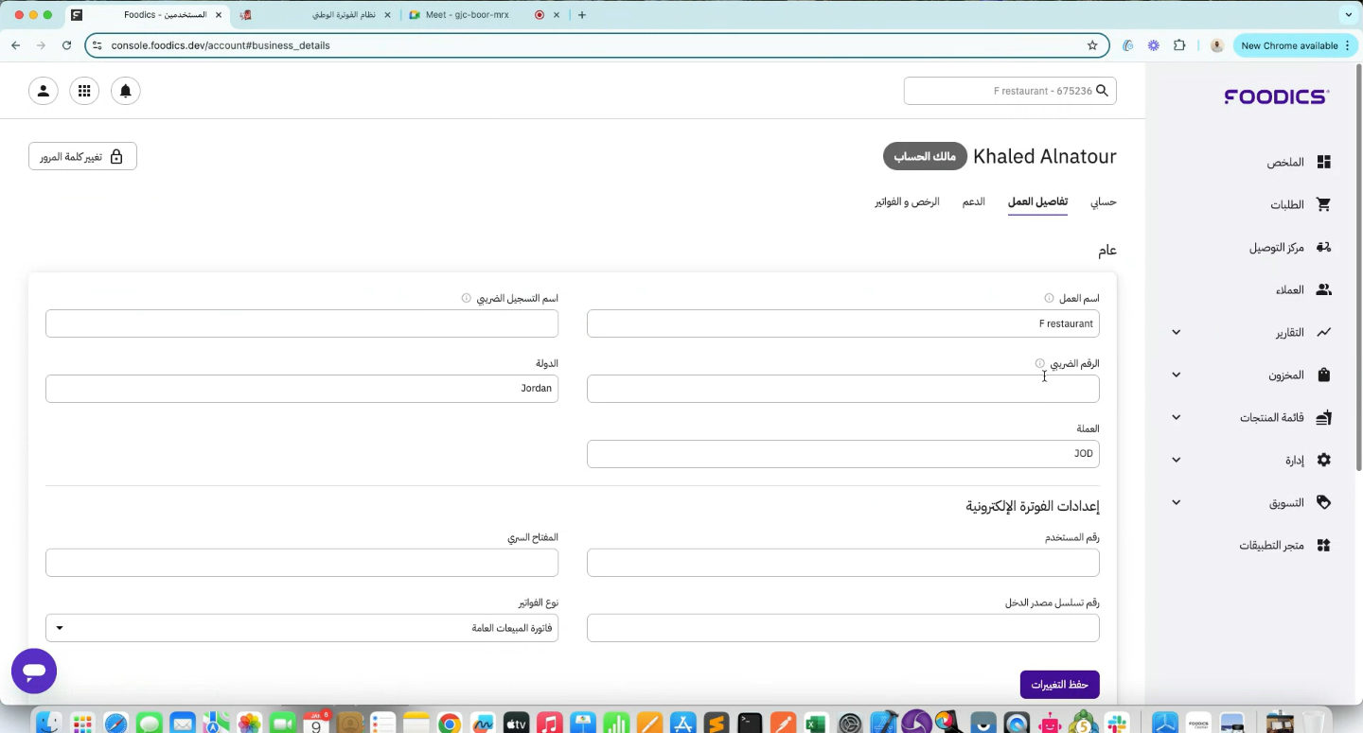Switch to the حسابي tab
This screenshot has width=1363, height=733.
[x=1104, y=202]
